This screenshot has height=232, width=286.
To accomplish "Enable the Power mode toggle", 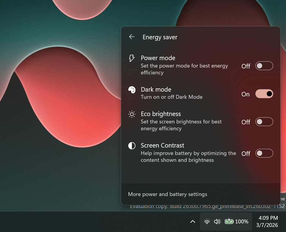I will click(x=264, y=66).
